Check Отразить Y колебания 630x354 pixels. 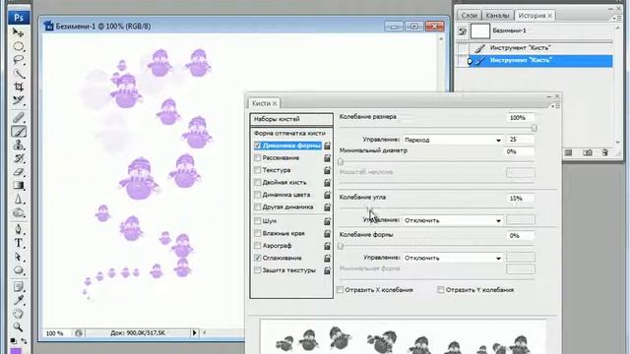[441, 290]
